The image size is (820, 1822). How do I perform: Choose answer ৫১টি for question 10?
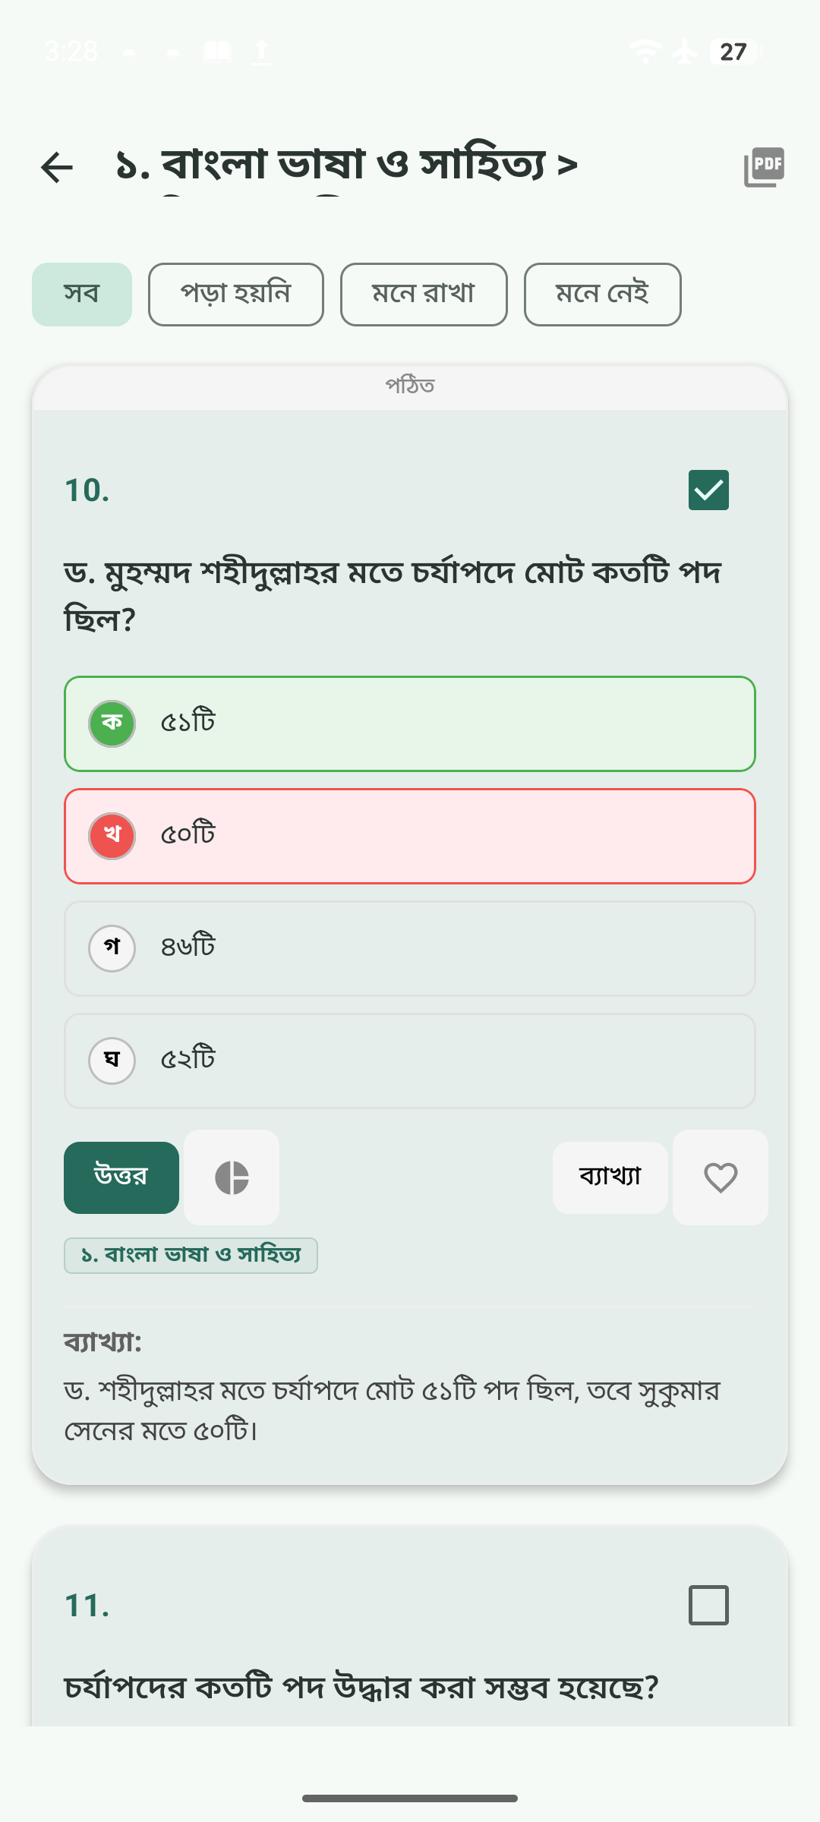coord(410,723)
